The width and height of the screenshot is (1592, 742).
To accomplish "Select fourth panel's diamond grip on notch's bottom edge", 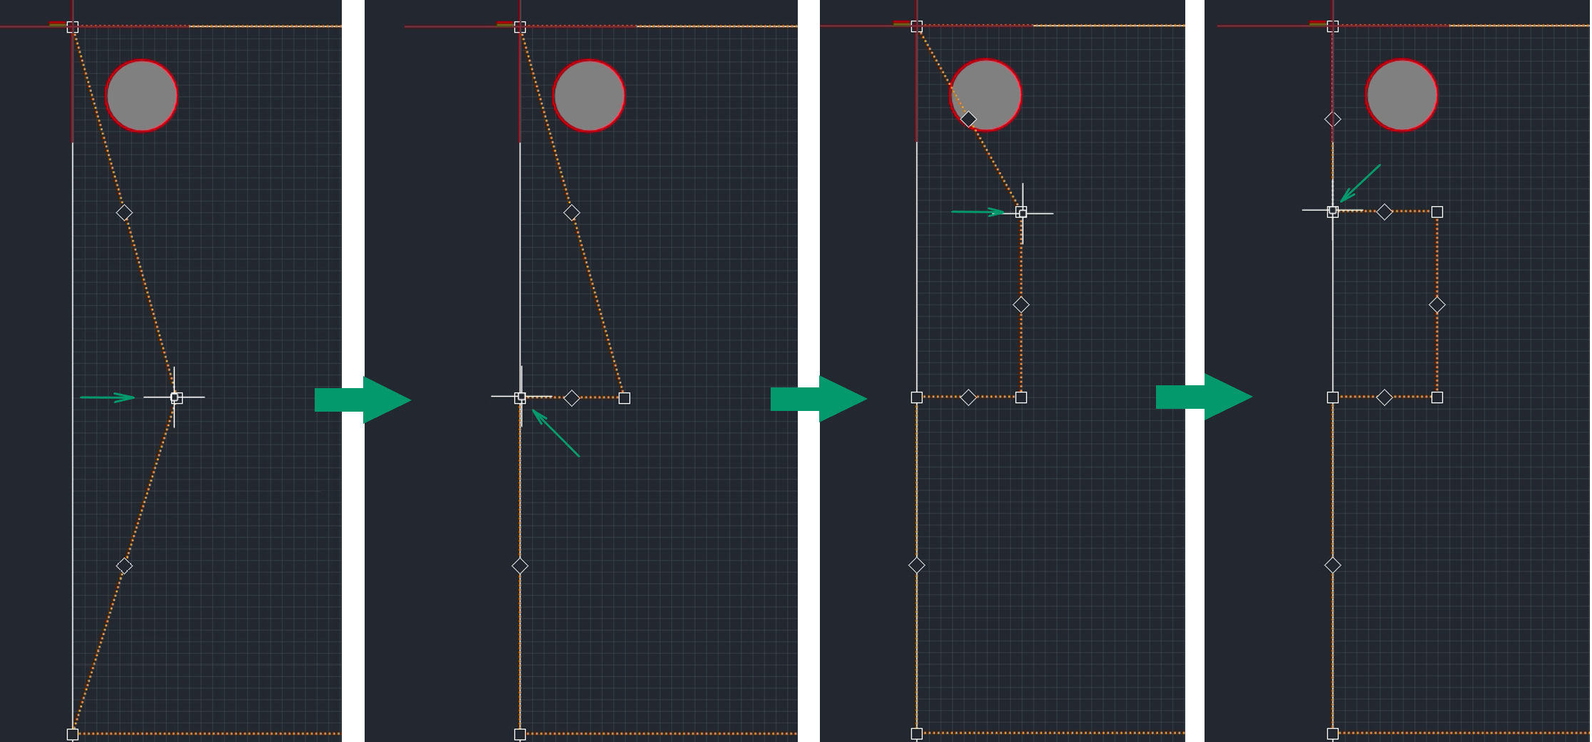I will (1384, 397).
